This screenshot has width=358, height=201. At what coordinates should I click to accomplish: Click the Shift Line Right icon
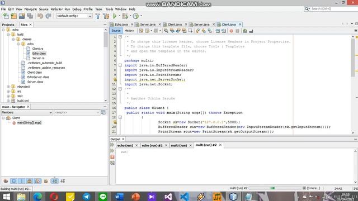click(x=224, y=31)
